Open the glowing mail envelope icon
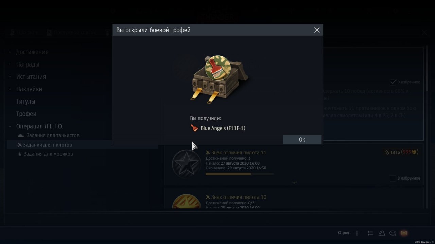 coord(404,233)
